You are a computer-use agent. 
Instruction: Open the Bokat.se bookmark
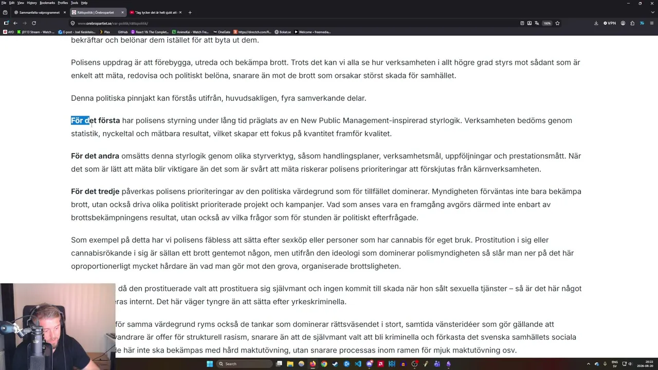[283, 32]
